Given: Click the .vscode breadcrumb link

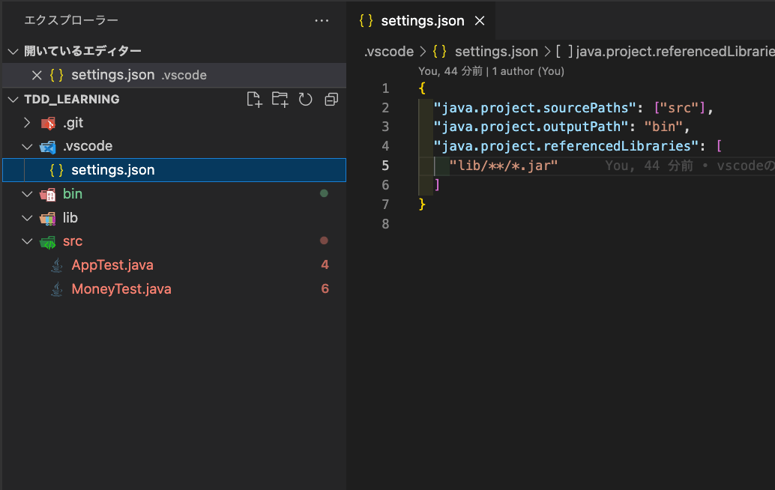Looking at the screenshot, I should 387,51.
